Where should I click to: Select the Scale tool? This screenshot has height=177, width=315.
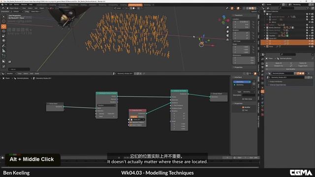tap(3, 36)
